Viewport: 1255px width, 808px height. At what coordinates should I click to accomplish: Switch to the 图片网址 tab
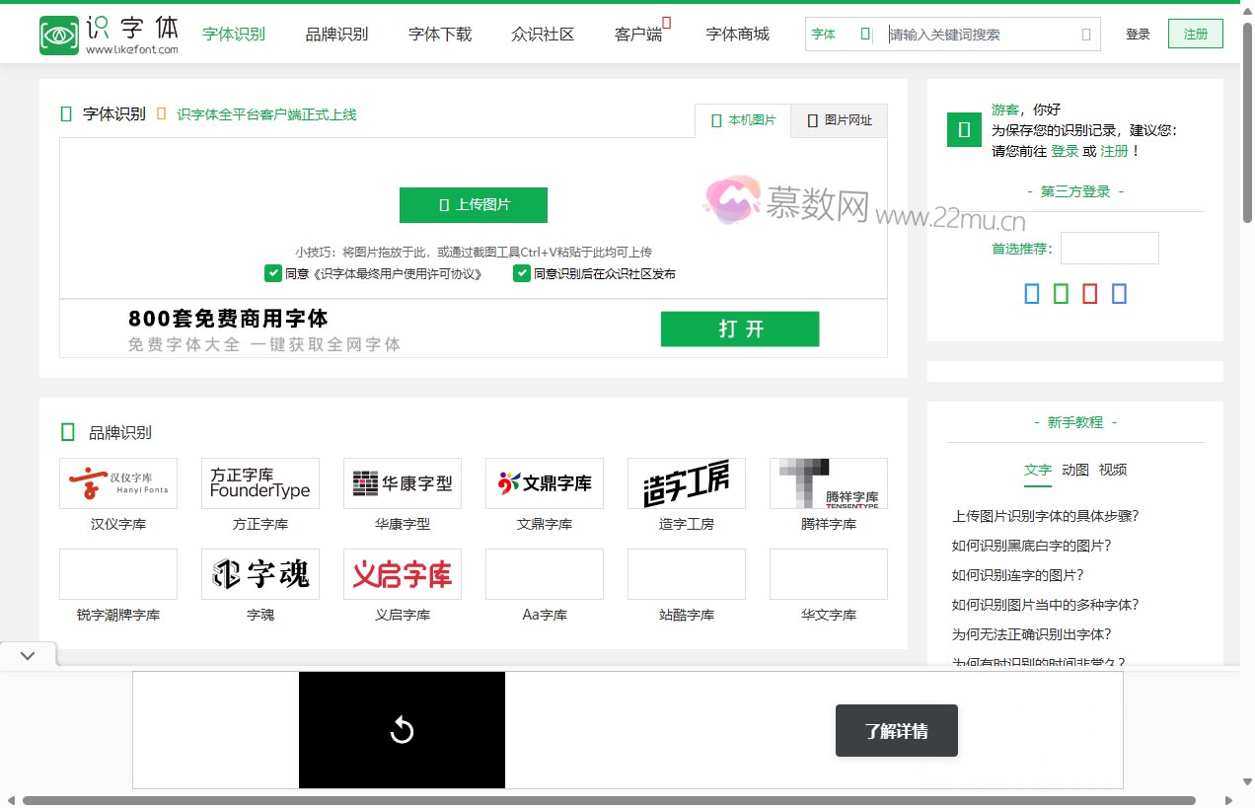pos(839,119)
